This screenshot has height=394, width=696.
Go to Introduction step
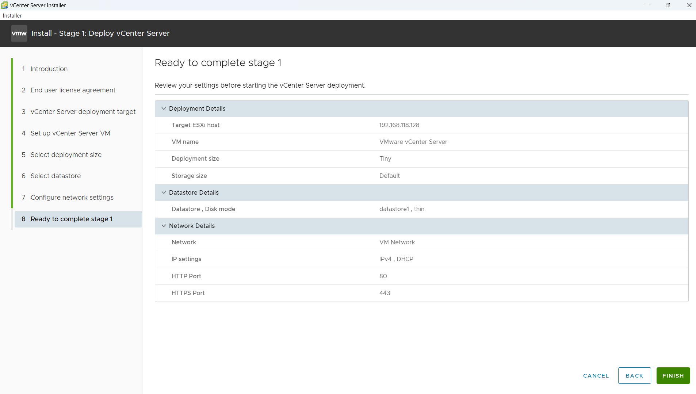(x=49, y=69)
